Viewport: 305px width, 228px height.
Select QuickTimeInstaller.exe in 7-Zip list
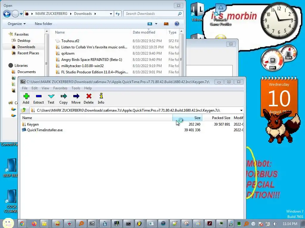(x=45, y=130)
